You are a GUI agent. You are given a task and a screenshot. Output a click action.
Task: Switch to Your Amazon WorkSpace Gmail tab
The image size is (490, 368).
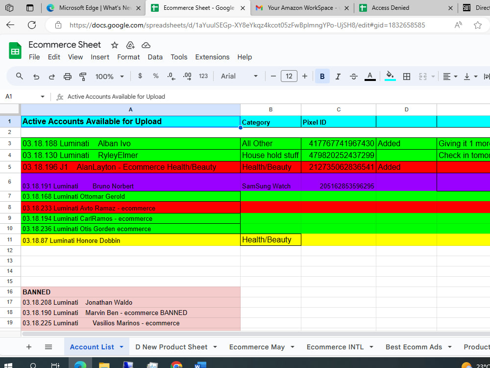[x=302, y=8]
